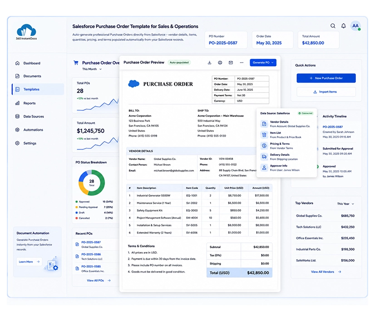Select Office Essentials Inc. in Top Vendors
375x321 pixels.
325,238
